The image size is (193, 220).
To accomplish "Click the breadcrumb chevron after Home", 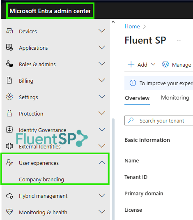I will [x=145, y=26].
